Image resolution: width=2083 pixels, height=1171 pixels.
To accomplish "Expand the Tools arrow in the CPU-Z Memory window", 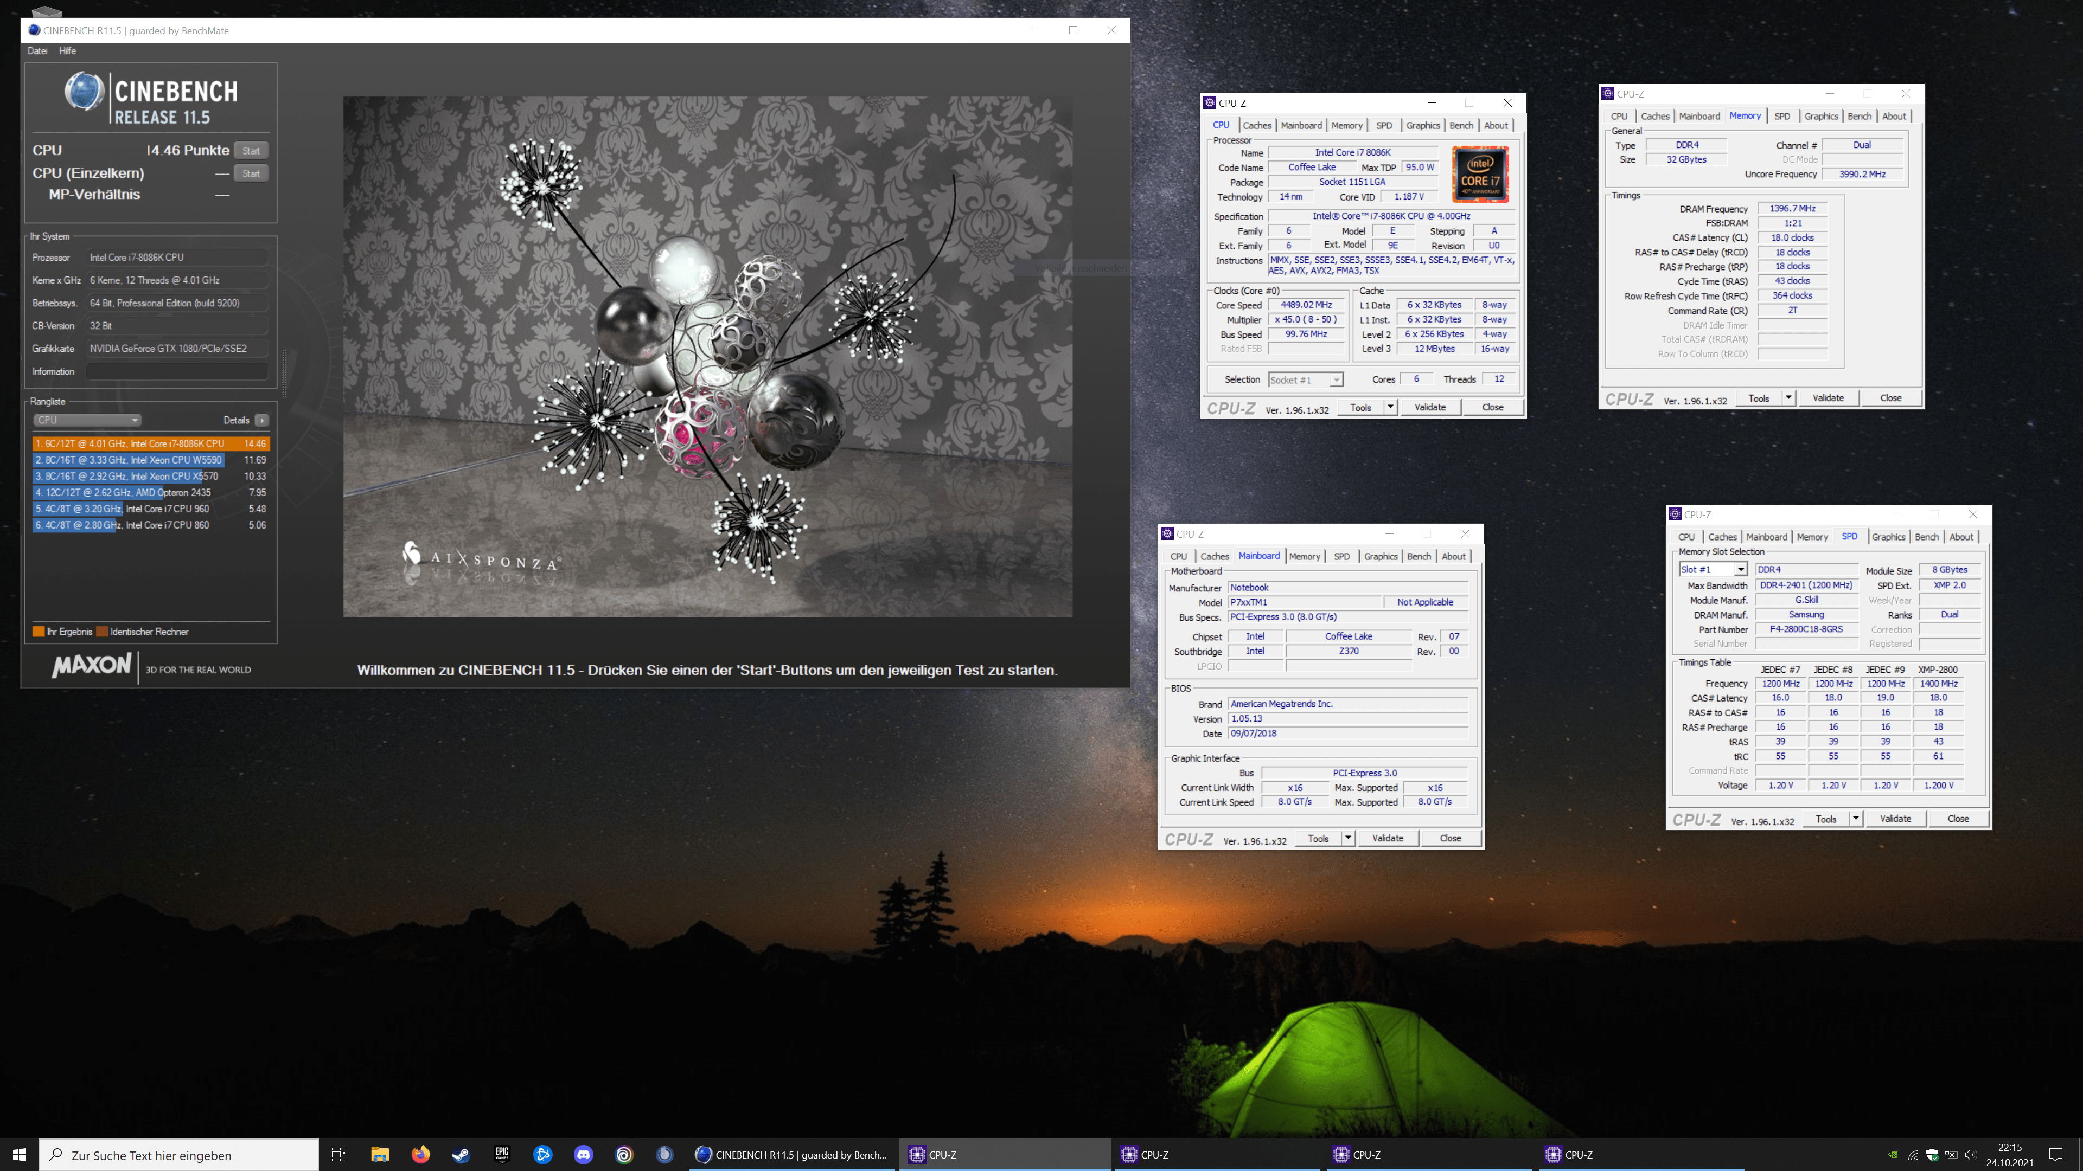I will pyautogui.click(x=1788, y=397).
